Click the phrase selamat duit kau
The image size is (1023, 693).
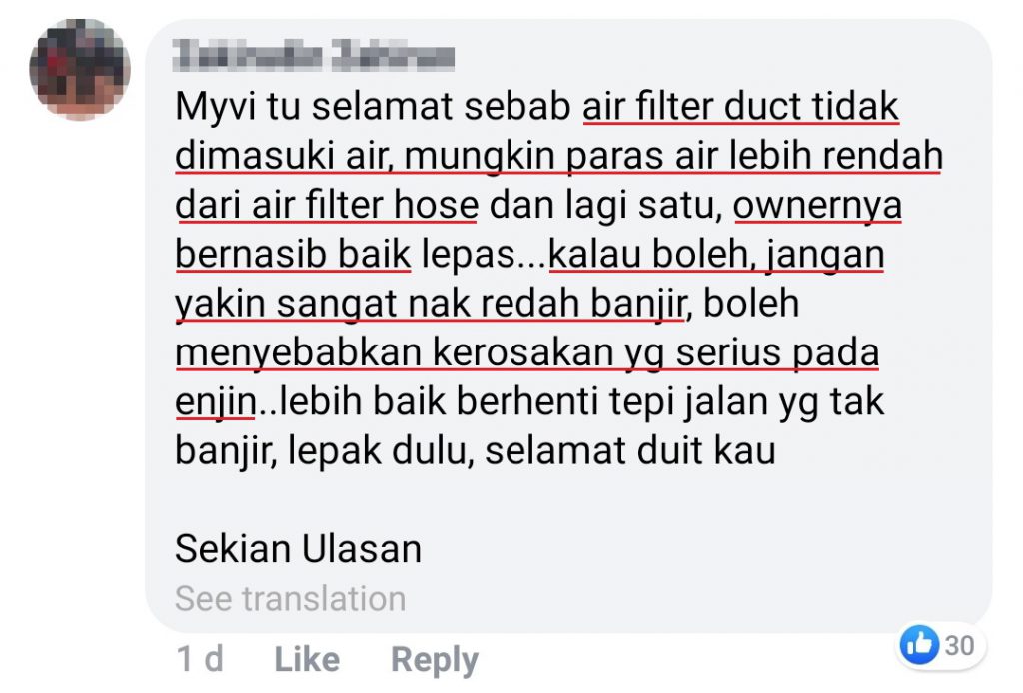pos(630,450)
